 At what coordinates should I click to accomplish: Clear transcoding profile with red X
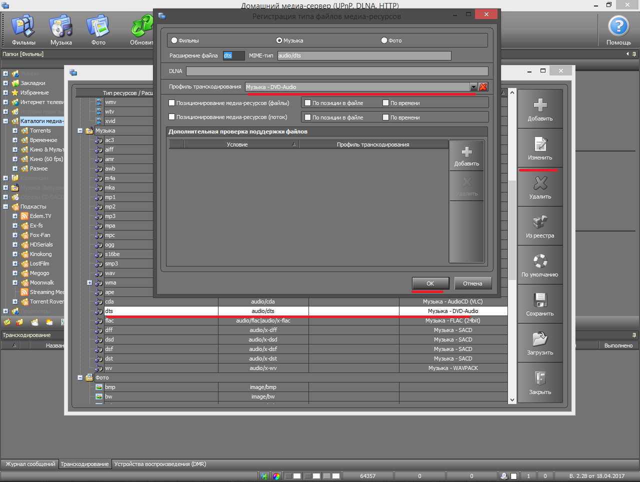[x=483, y=87]
